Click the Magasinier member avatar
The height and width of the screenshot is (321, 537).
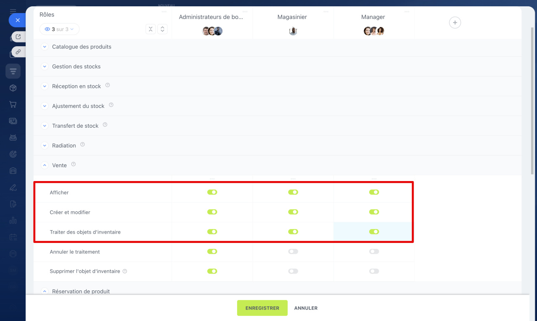pos(293,31)
